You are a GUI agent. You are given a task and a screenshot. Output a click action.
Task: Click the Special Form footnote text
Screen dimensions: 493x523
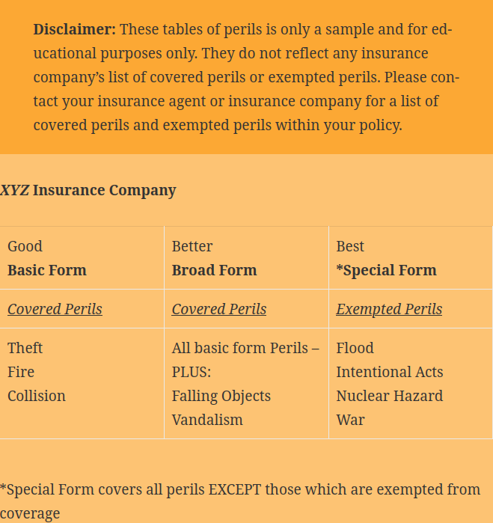click(239, 490)
